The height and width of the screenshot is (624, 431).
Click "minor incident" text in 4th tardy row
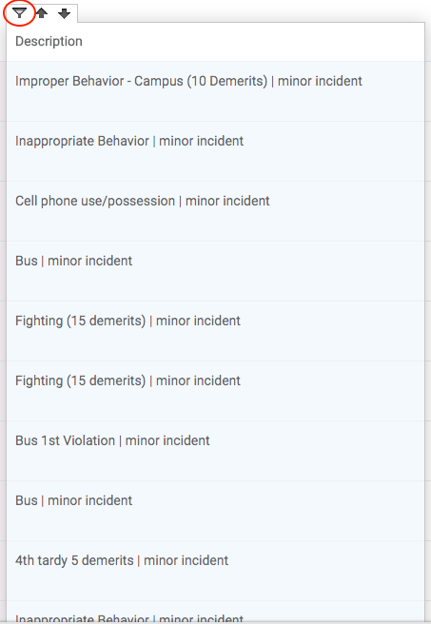click(186, 560)
